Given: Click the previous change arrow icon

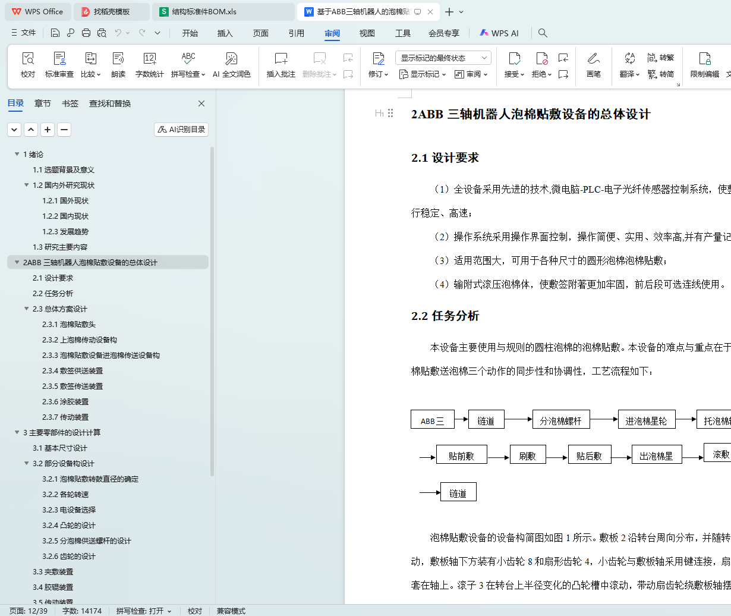Looking at the screenshot, I should coord(563,58).
